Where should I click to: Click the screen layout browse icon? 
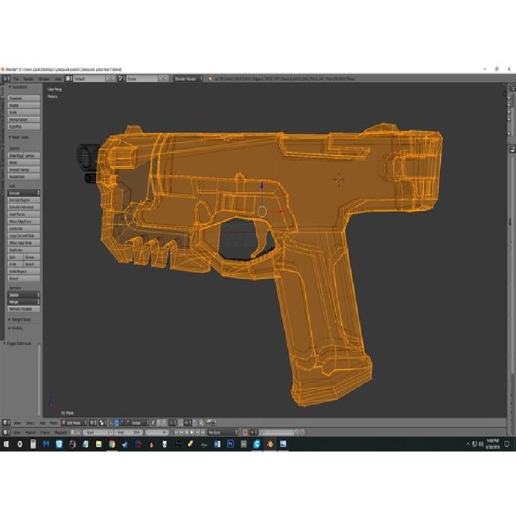pos(69,79)
